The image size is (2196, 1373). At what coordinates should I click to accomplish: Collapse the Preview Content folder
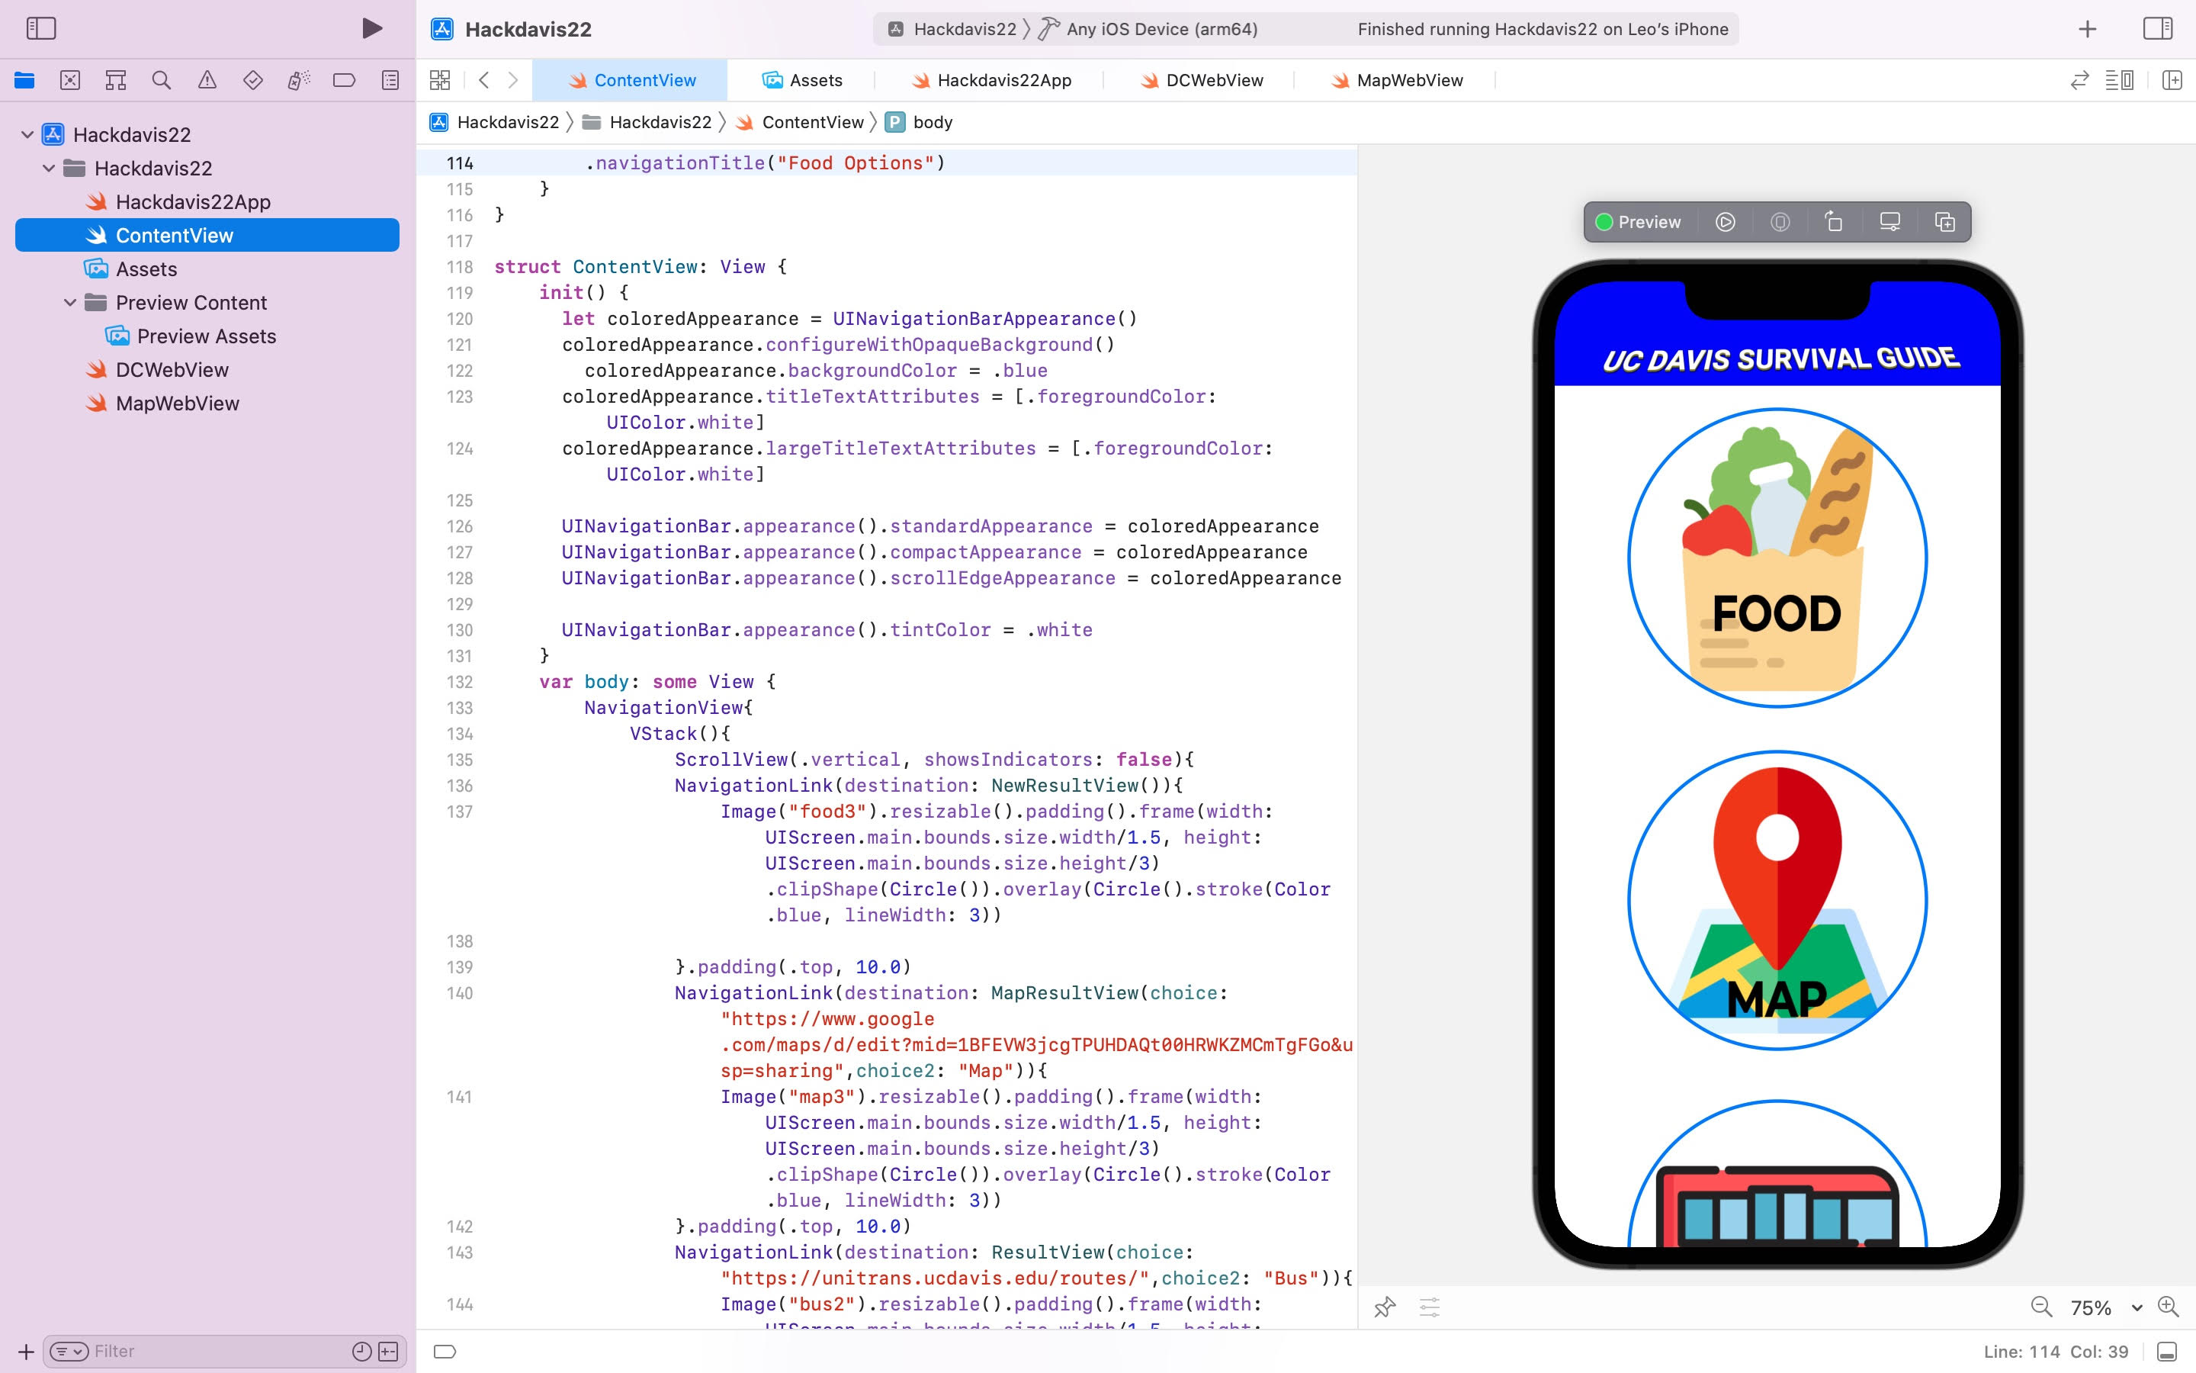tap(70, 302)
